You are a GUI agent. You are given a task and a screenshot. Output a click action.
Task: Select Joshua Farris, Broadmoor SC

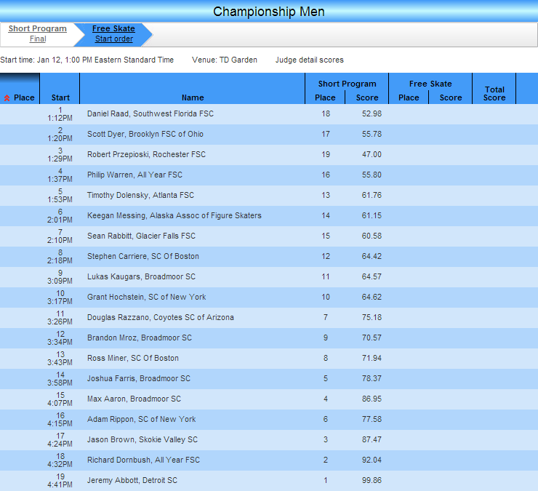(x=139, y=378)
